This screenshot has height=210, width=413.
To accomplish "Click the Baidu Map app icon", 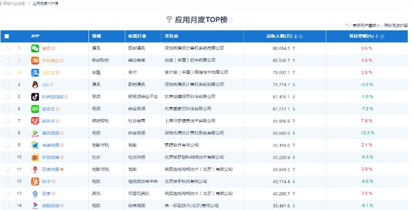I will tap(35, 169).
